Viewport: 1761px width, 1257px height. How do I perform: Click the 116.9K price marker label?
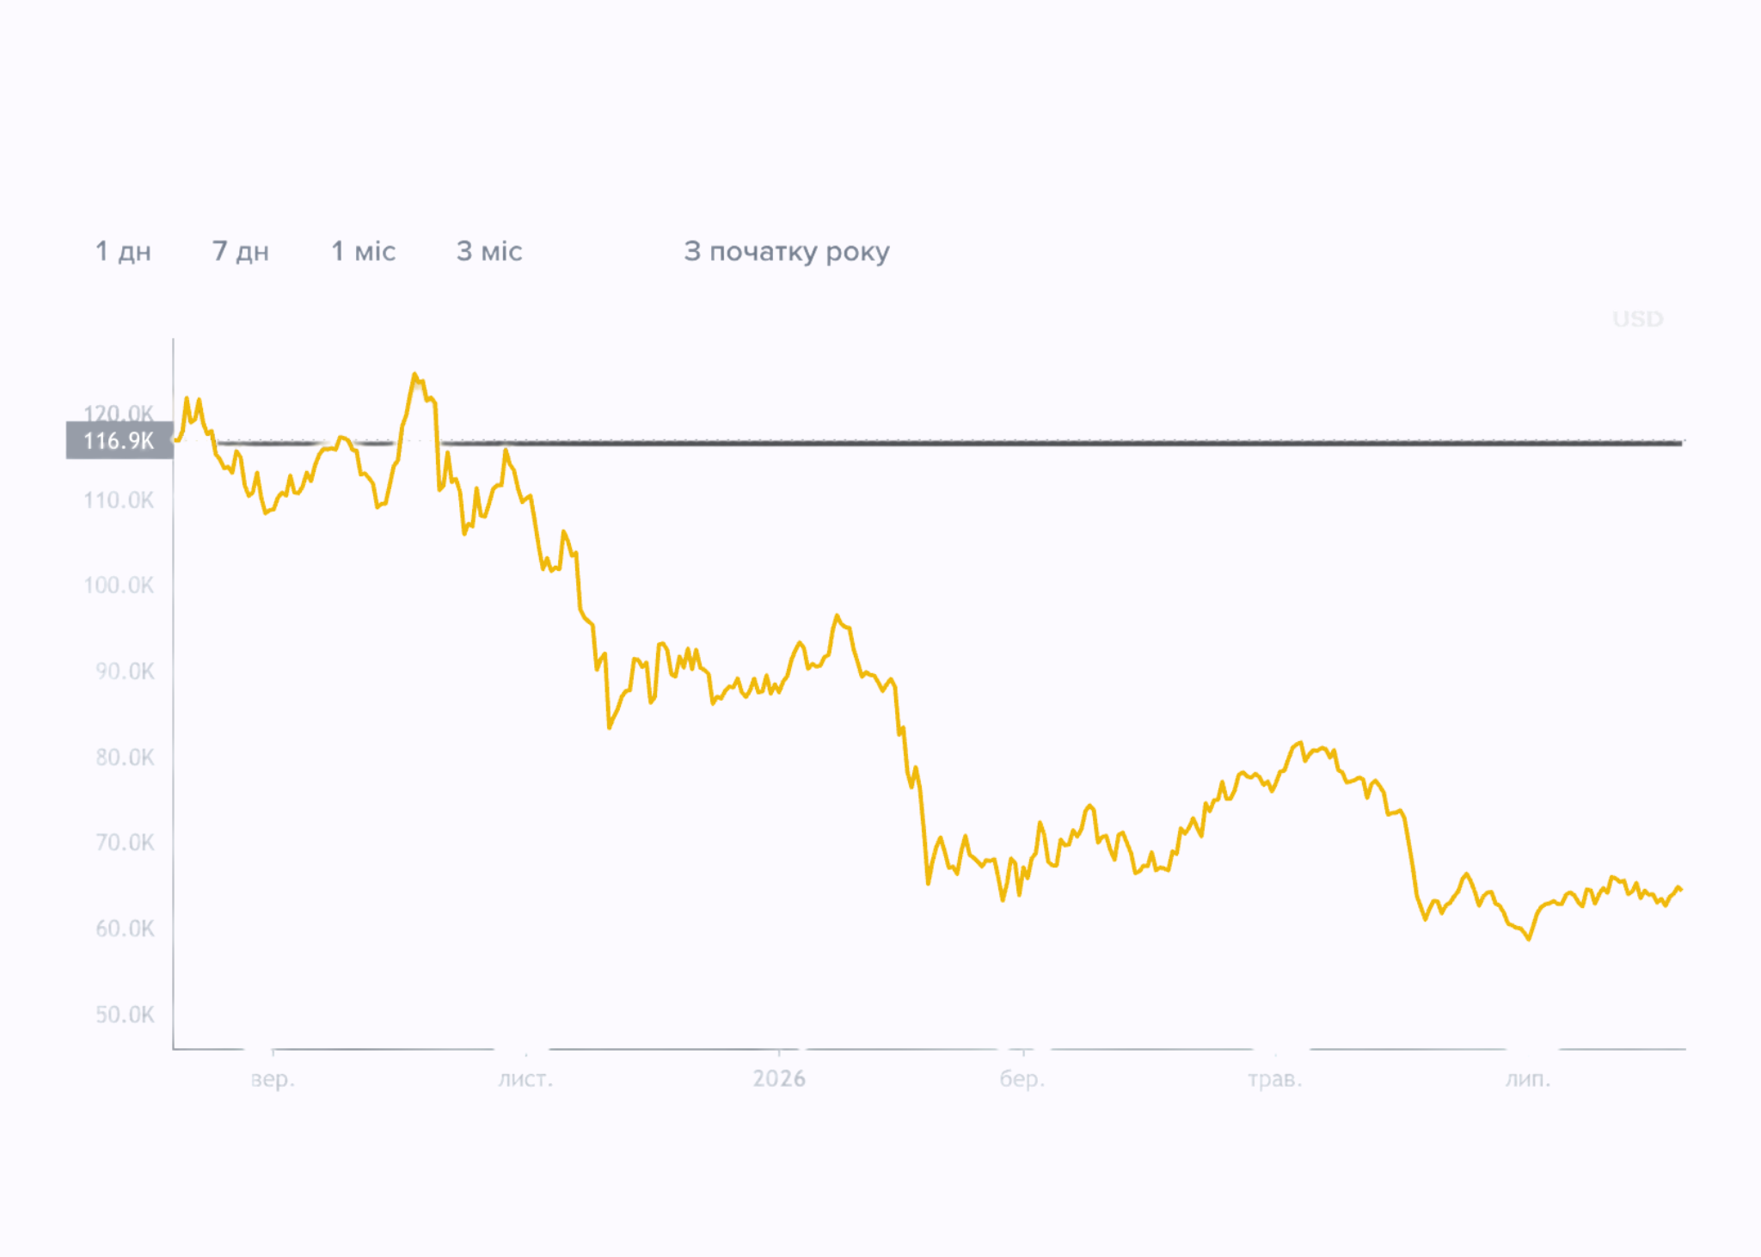(x=120, y=440)
